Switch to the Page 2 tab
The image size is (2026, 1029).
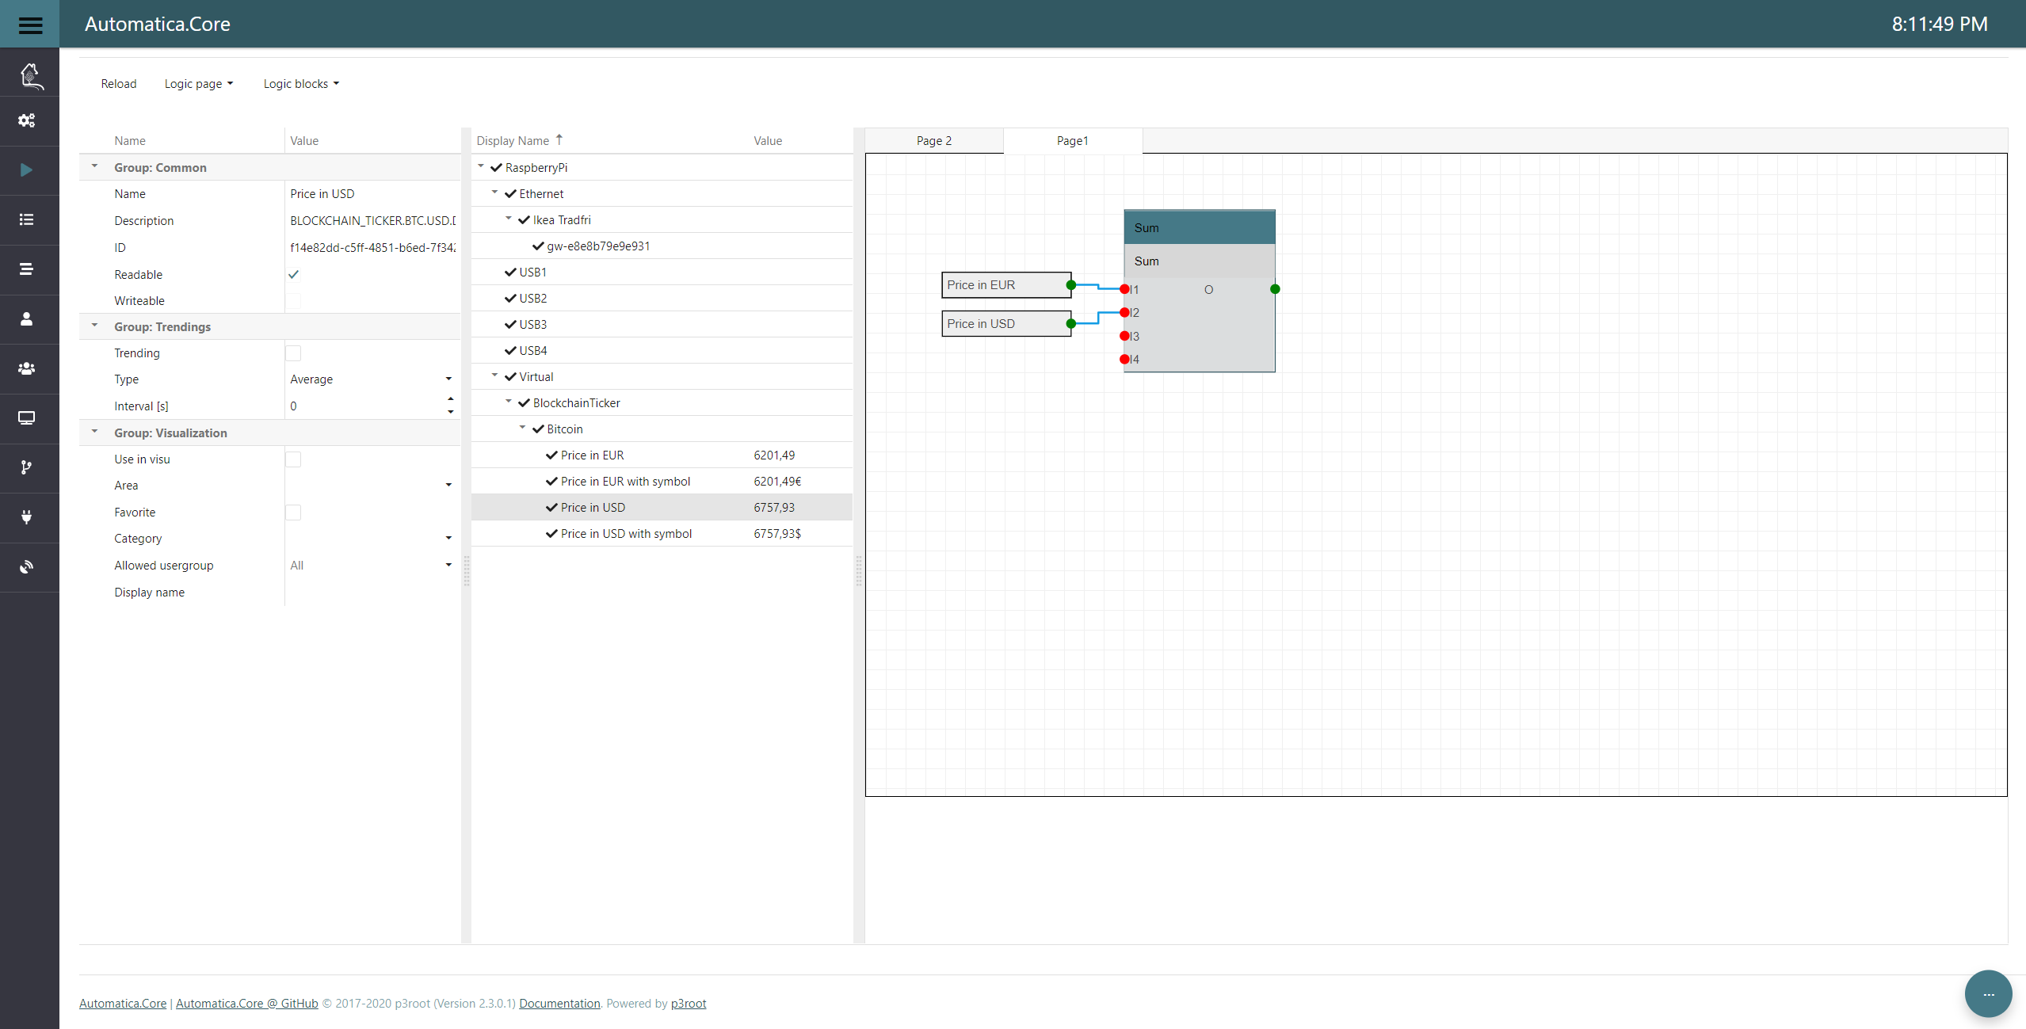[x=933, y=141]
